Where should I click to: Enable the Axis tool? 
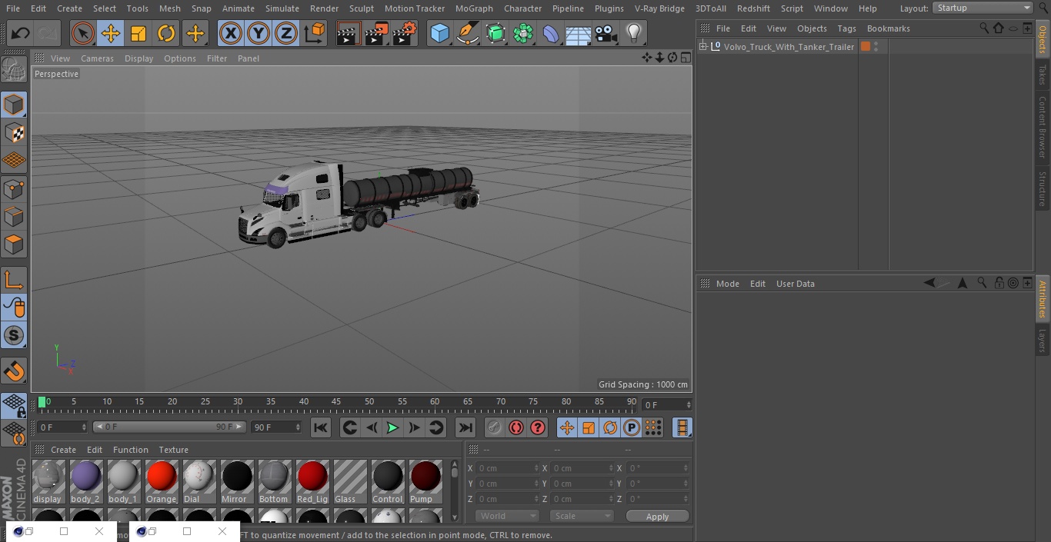point(14,280)
